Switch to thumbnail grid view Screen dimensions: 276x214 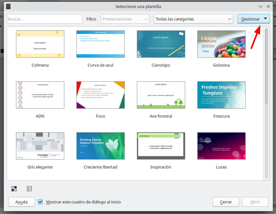coord(14,189)
